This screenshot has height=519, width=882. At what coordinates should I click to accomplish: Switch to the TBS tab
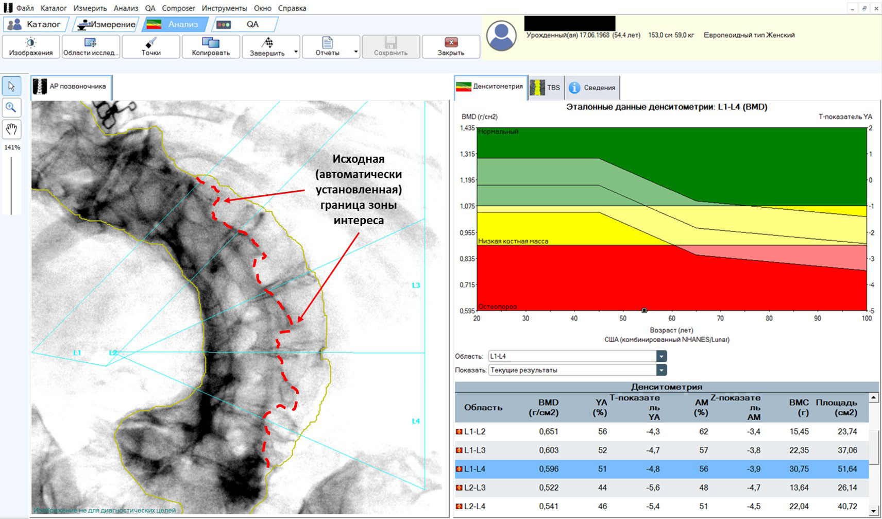(546, 88)
